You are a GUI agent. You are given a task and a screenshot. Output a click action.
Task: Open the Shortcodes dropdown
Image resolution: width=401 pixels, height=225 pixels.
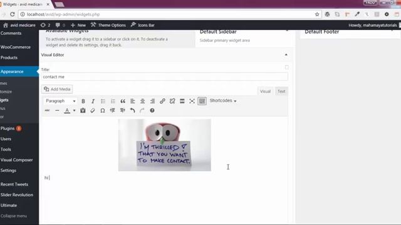[223, 101]
